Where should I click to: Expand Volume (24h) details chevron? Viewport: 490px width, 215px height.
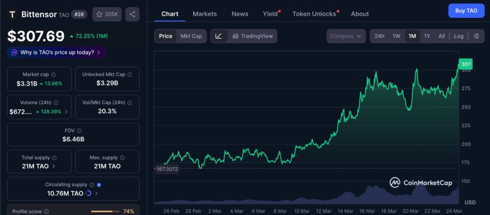point(66,112)
